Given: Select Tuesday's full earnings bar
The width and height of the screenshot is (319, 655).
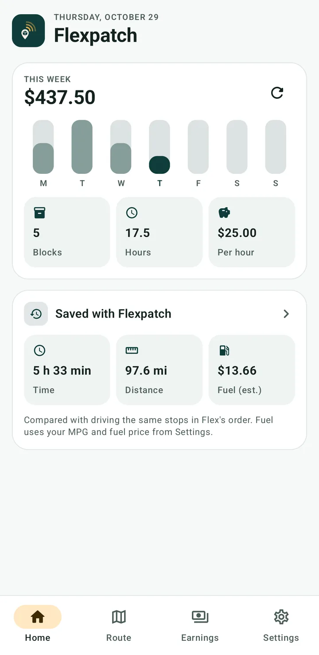Looking at the screenshot, I should [82, 147].
